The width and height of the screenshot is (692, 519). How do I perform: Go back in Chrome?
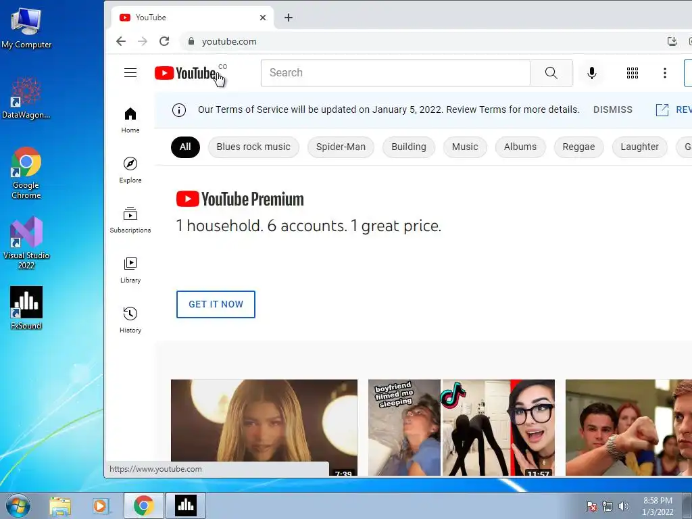click(x=121, y=41)
